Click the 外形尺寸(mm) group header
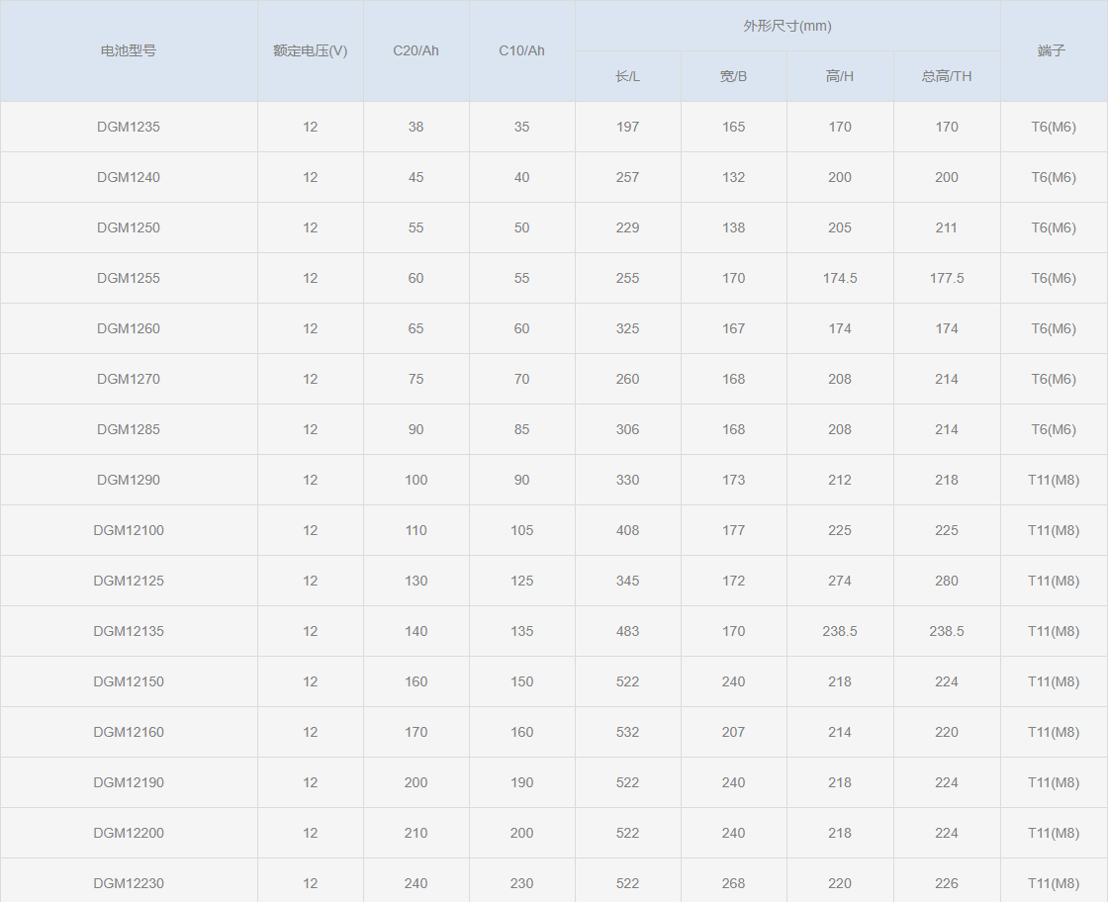1108x902 pixels. click(x=787, y=26)
